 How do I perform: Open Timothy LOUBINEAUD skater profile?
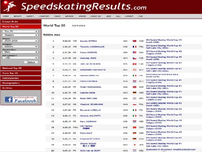(92, 47)
